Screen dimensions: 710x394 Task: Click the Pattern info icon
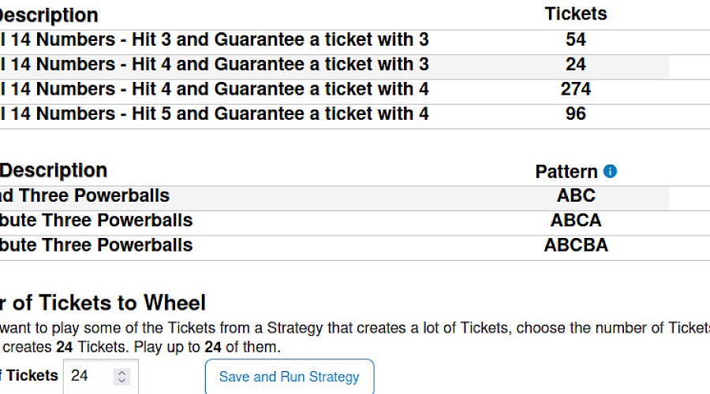pyautogui.click(x=610, y=172)
